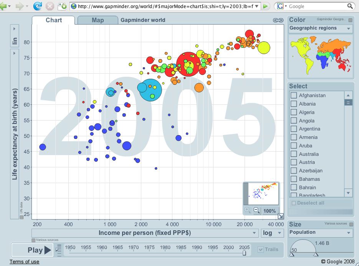Click the 1950 mark on the timeline
359x266 pixels.
[x=70, y=248]
